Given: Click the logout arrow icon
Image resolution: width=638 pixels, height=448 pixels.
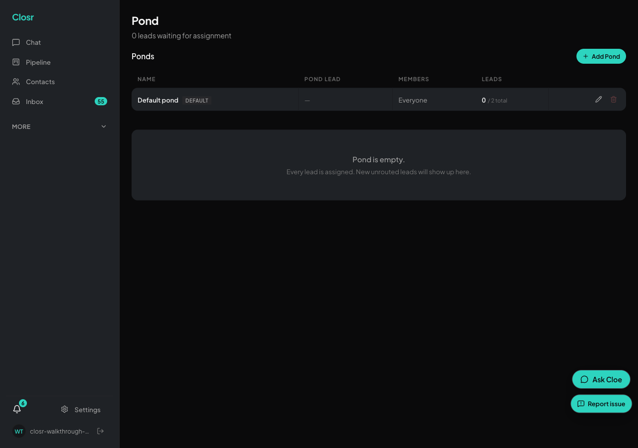Looking at the screenshot, I should [100, 431].
